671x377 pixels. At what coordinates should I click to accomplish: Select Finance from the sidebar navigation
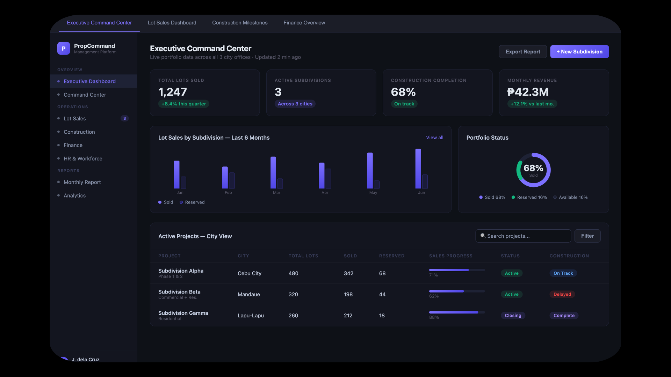(73, 145)
